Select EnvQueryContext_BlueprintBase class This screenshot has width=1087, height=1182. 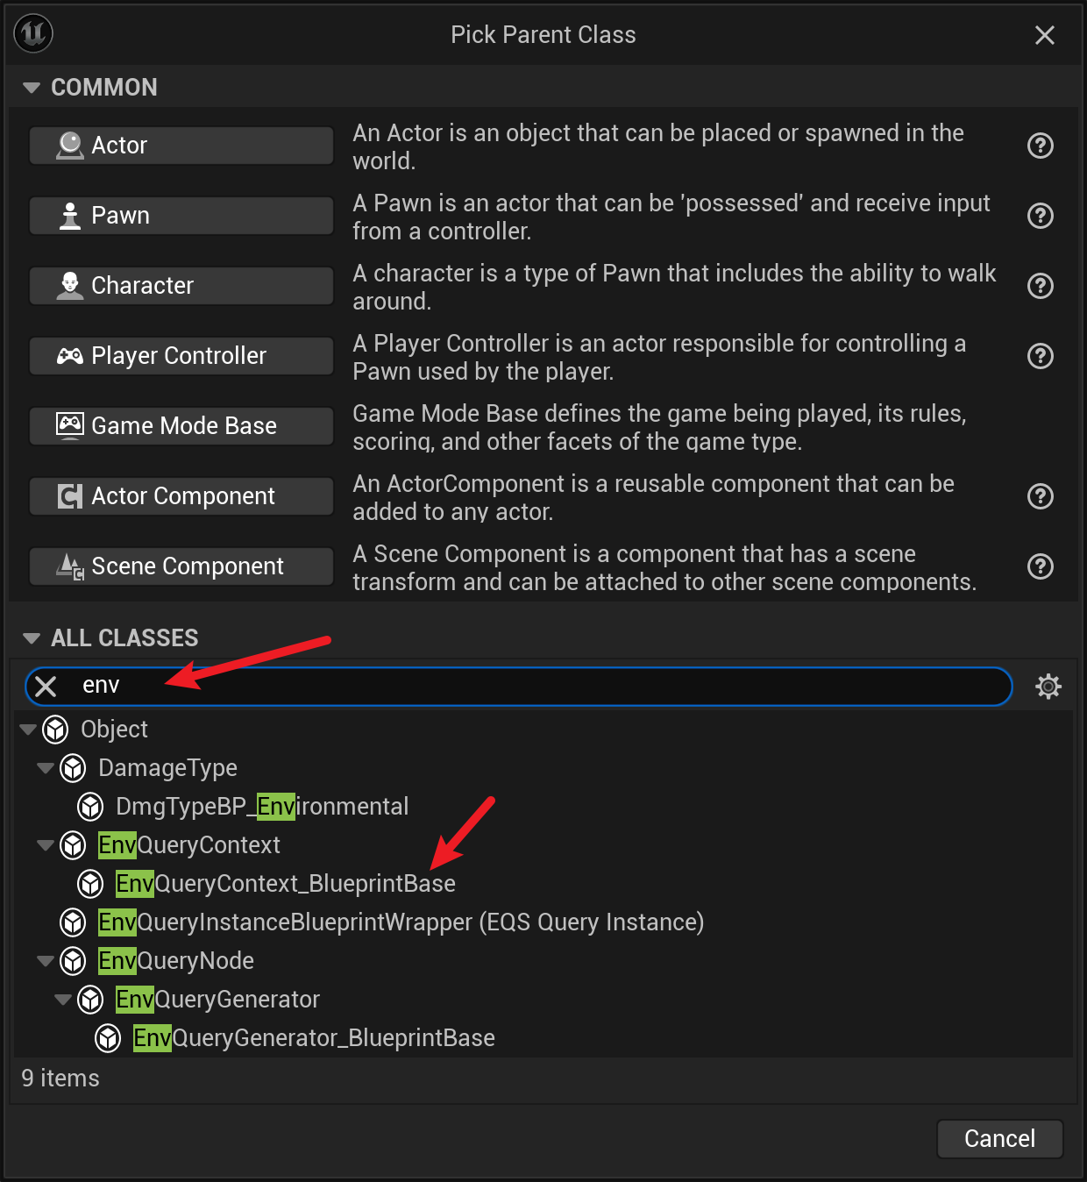pos(285,884)
